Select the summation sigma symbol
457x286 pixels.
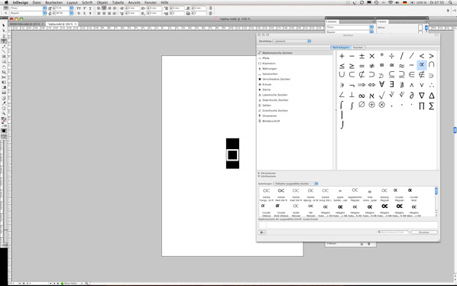coord(432,106)
